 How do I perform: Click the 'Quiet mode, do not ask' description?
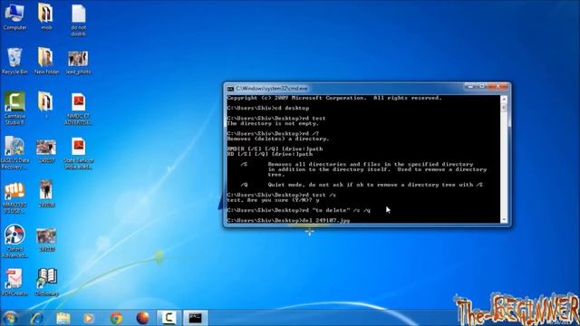coord(375,185)
